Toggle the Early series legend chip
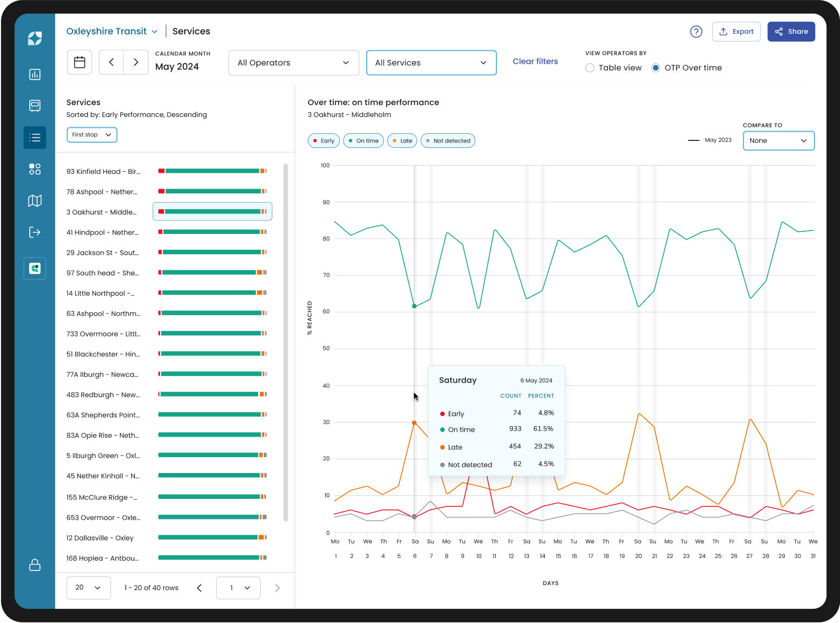Image resolution: width=840 pixels, height=623 pixels. 324,141
